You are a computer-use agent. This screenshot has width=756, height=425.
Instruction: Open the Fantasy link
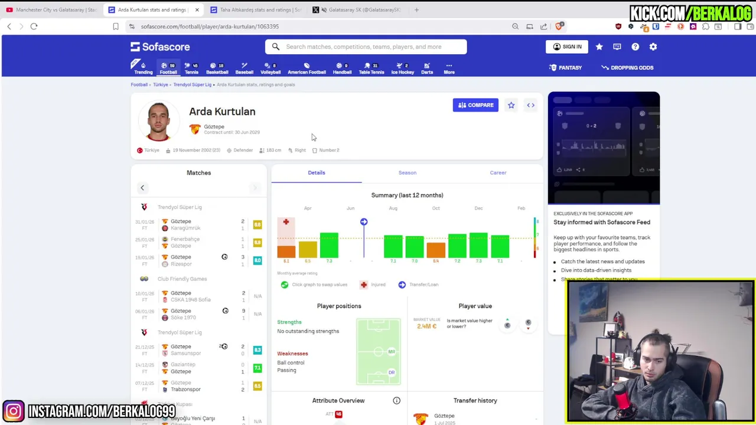565,68
